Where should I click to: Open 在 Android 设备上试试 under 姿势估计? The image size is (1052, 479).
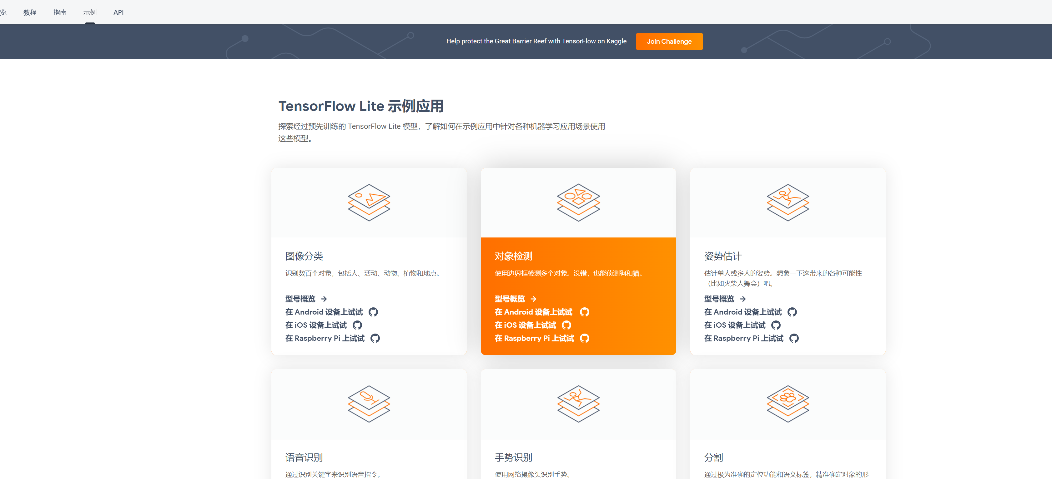[743, 312]
